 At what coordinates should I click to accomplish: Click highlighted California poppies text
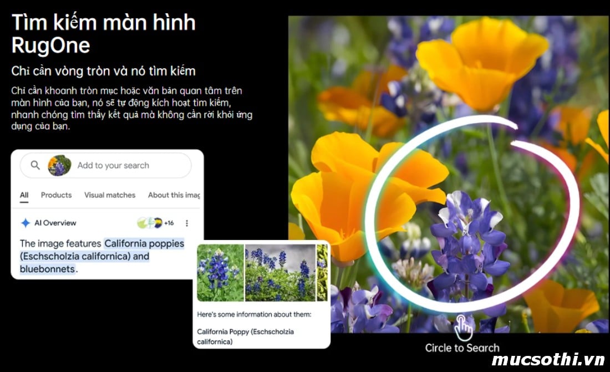(x=144, y=243)
